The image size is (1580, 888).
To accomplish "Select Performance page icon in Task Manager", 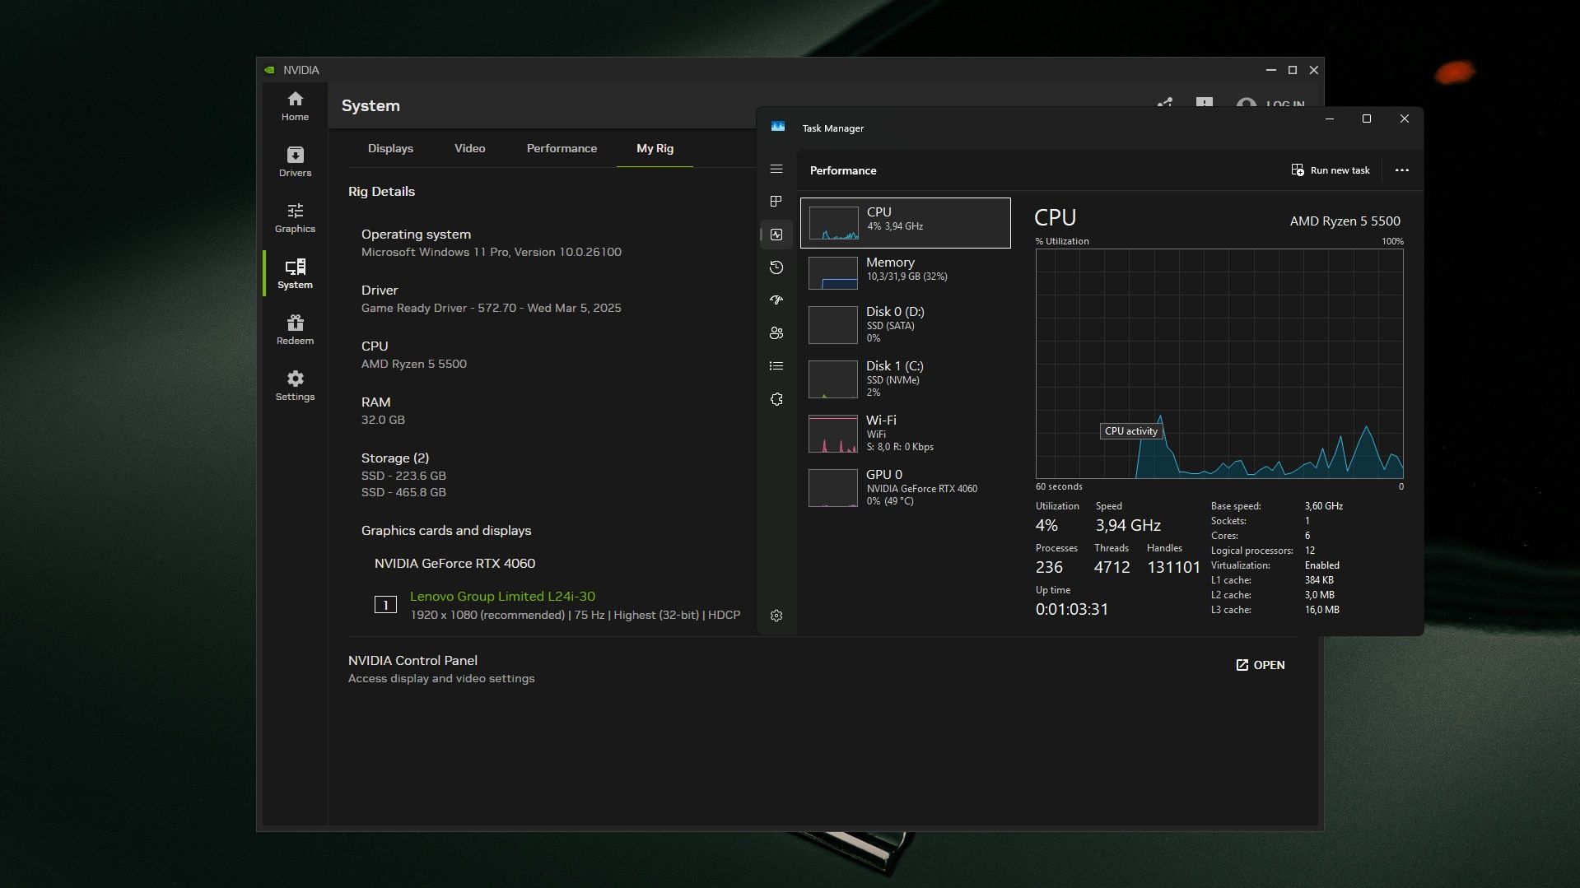I will pyautogui.click(x=776, y=235).
